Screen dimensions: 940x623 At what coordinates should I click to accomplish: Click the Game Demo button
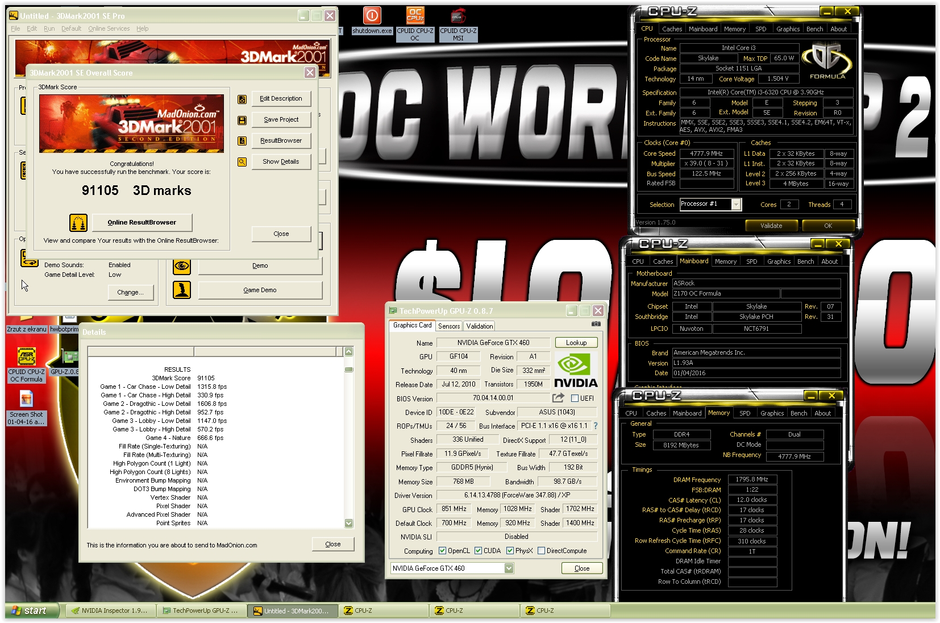tap(260, 290)
